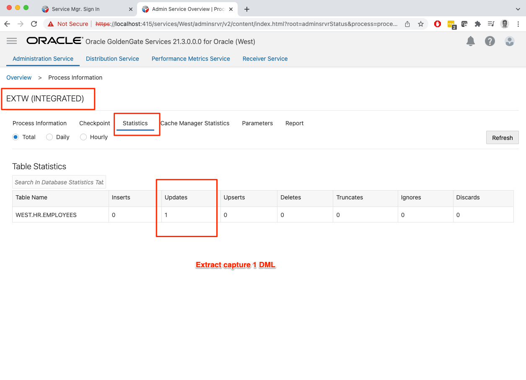526x380 pixels.
Task: Open the user account avatar menu
Action: pyautogui.click(x=509, y=41)
